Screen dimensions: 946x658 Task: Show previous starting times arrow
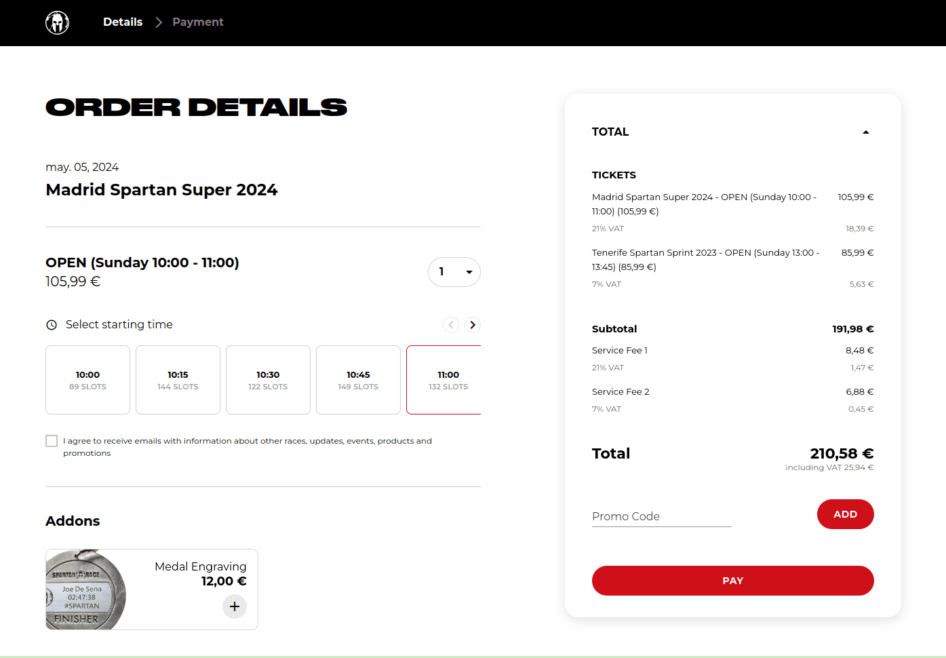pos(451,325)
